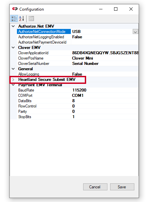The height and width of the screenshot is (202, 146).
Task: Expand Heartland Secure Submit EMV category
Action: (13, 80)
